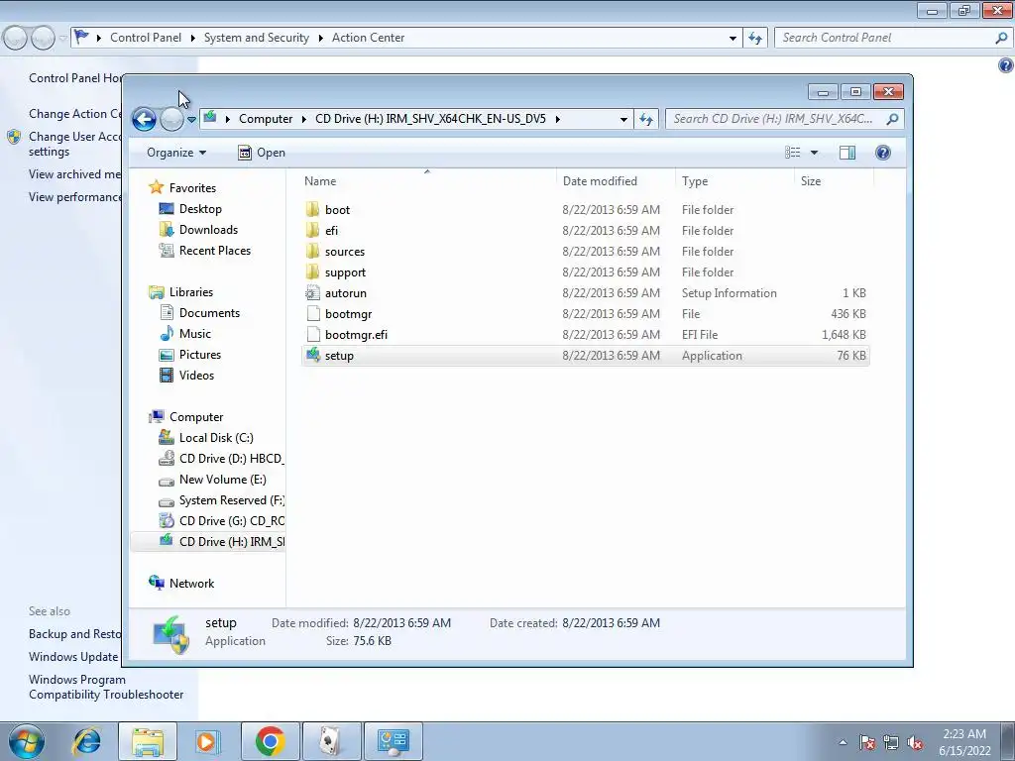1015x761 pixels.
Task: Open Google Chrome from the taskbar
Action: (270, 741)
